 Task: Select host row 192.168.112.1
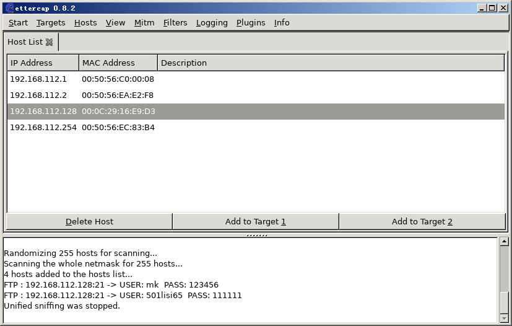point(256,79)
